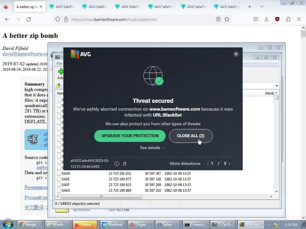Open a new Firefox tab with the plus
Viewport: 306px width, 229px height.
tap(250, 7)
